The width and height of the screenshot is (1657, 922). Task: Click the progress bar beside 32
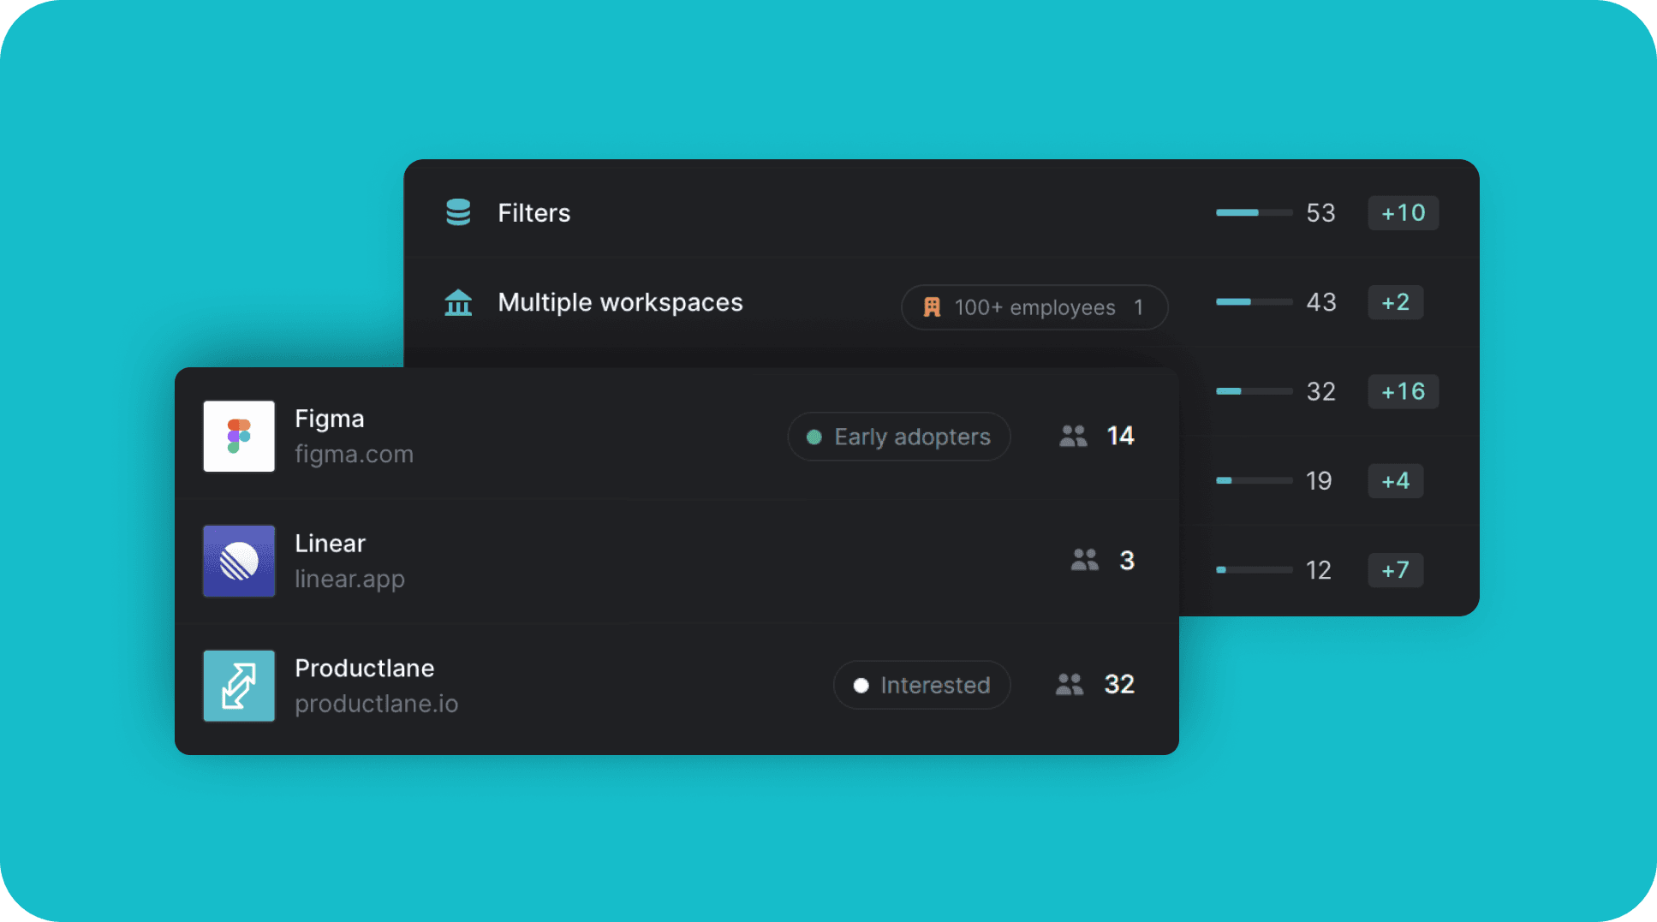point(1255,391)
